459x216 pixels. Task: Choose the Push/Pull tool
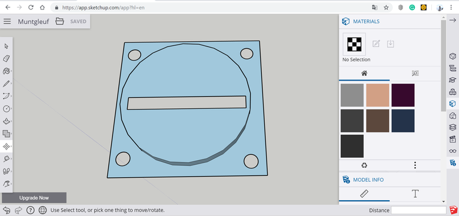tap(6, 121)
